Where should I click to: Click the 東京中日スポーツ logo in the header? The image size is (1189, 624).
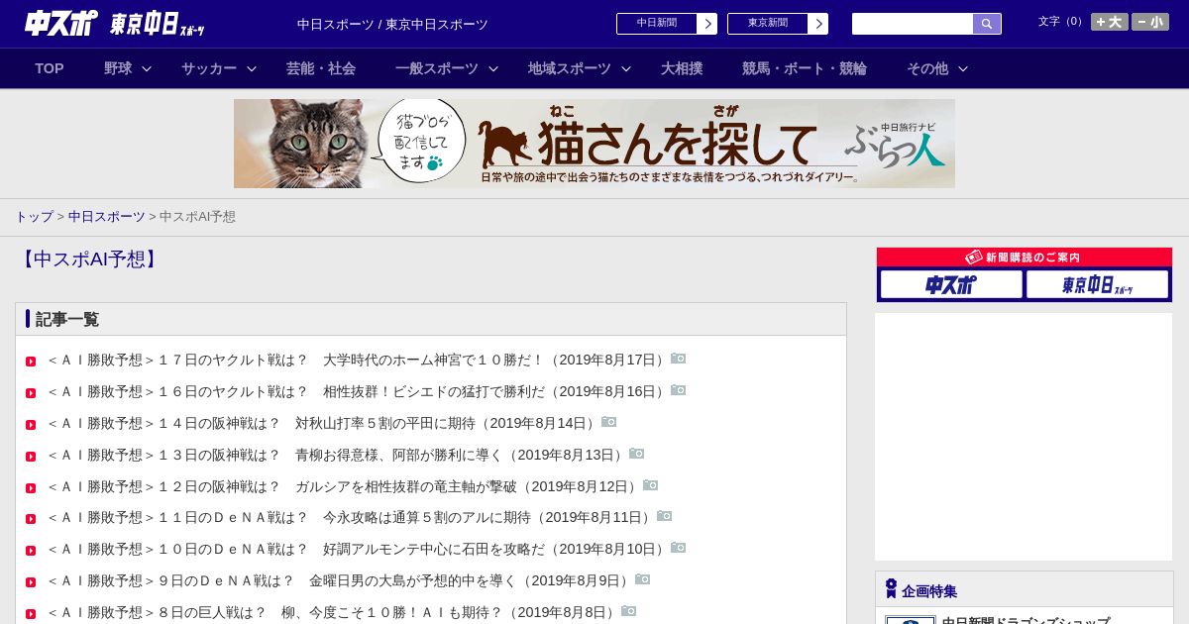158,25
